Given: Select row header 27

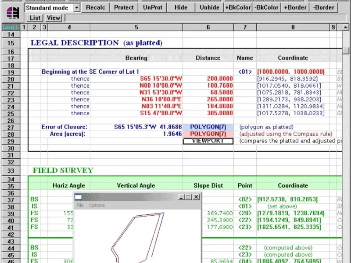Looking at the screenshot, I should click(x=11, y=128).
